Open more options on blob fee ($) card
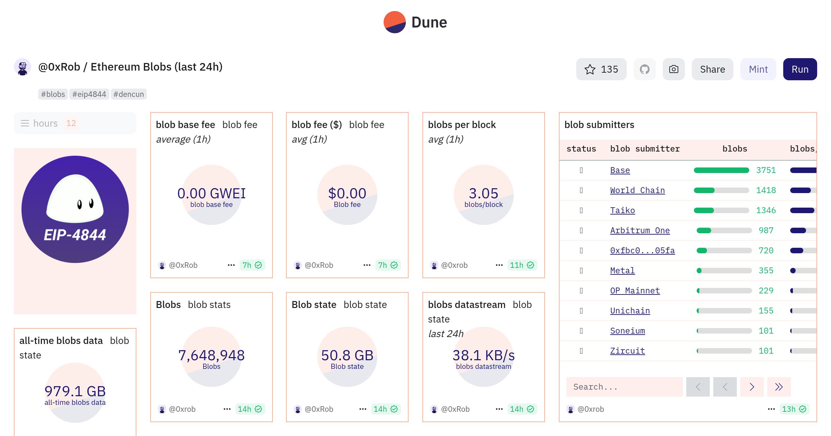 [x=367, y=265]
